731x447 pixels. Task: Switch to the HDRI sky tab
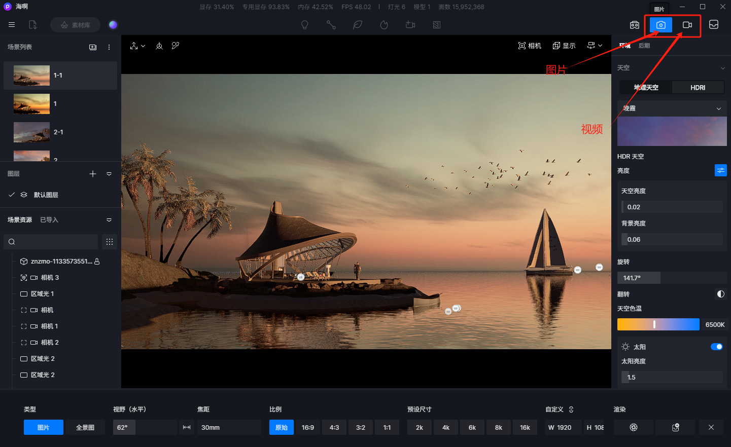[698, 88]
